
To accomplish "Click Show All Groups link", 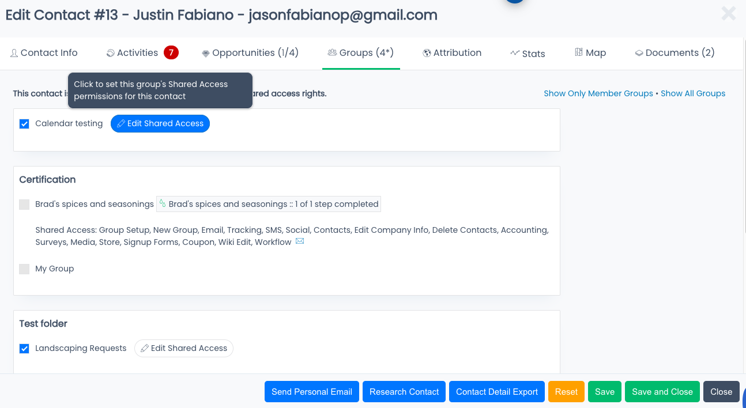I will [x=693, y=93].
